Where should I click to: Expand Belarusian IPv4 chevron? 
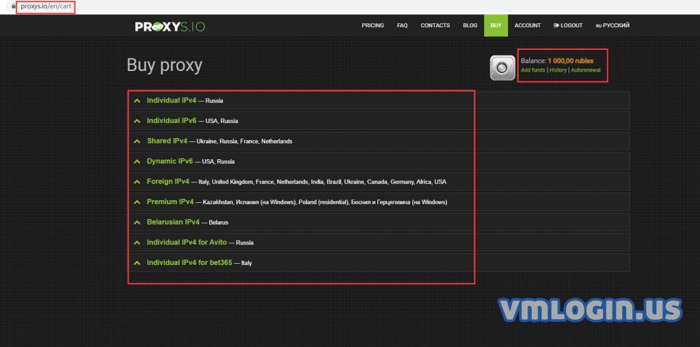pos(137,222)
